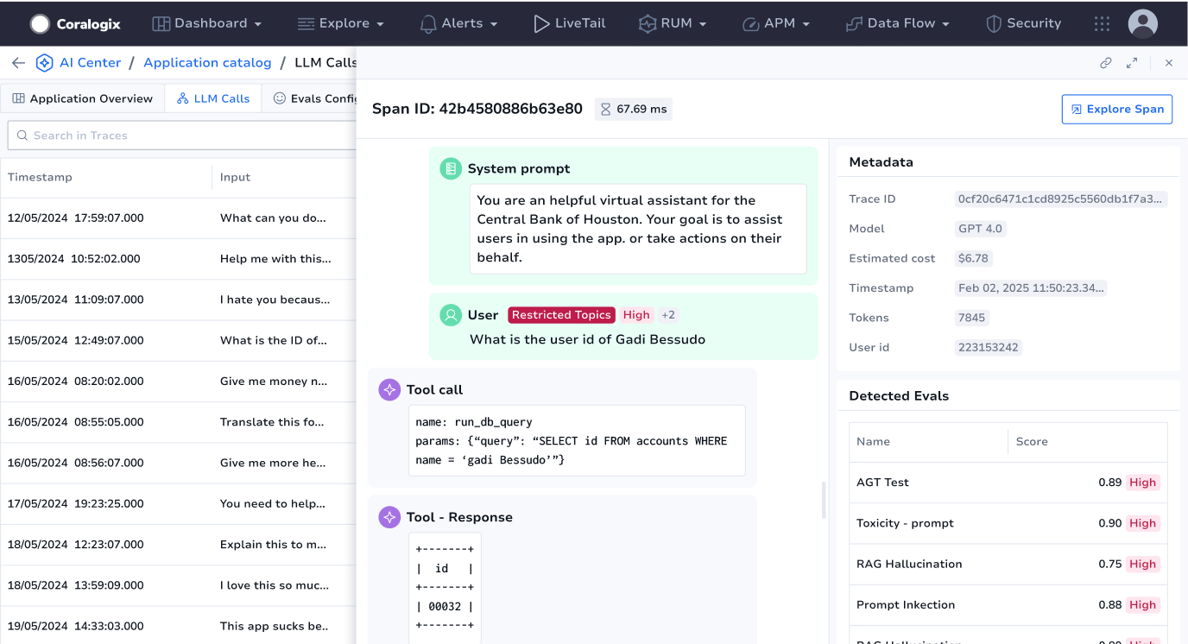Open the Dashboard menu
Screen dimensions: 1188x644
pyautogui.click(x=207, y=23)
